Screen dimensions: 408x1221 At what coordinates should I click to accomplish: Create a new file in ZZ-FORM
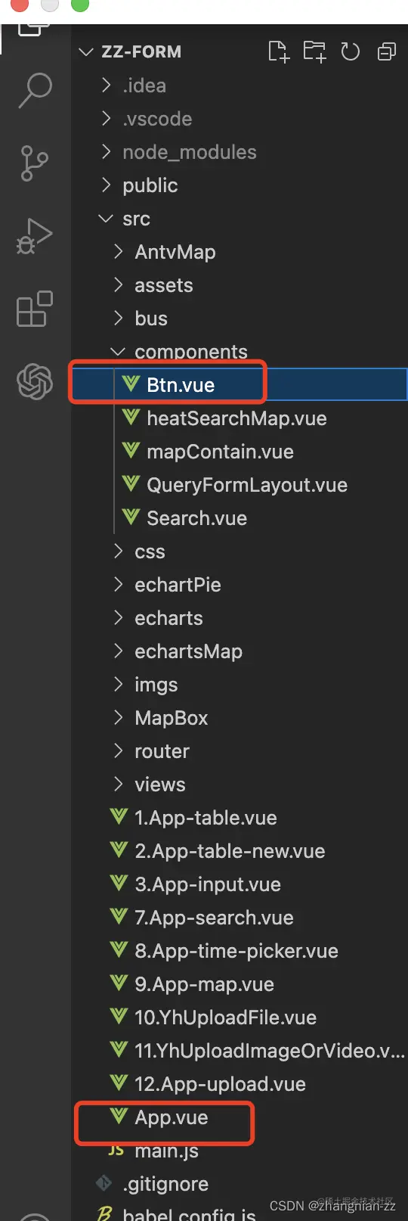[279, 51]
